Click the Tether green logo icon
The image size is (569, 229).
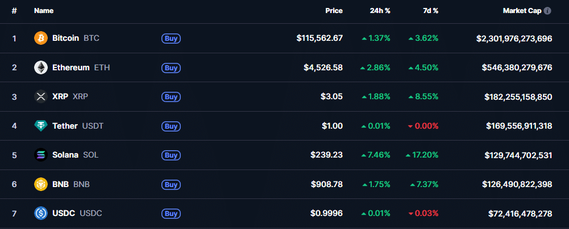coord(41,125)
